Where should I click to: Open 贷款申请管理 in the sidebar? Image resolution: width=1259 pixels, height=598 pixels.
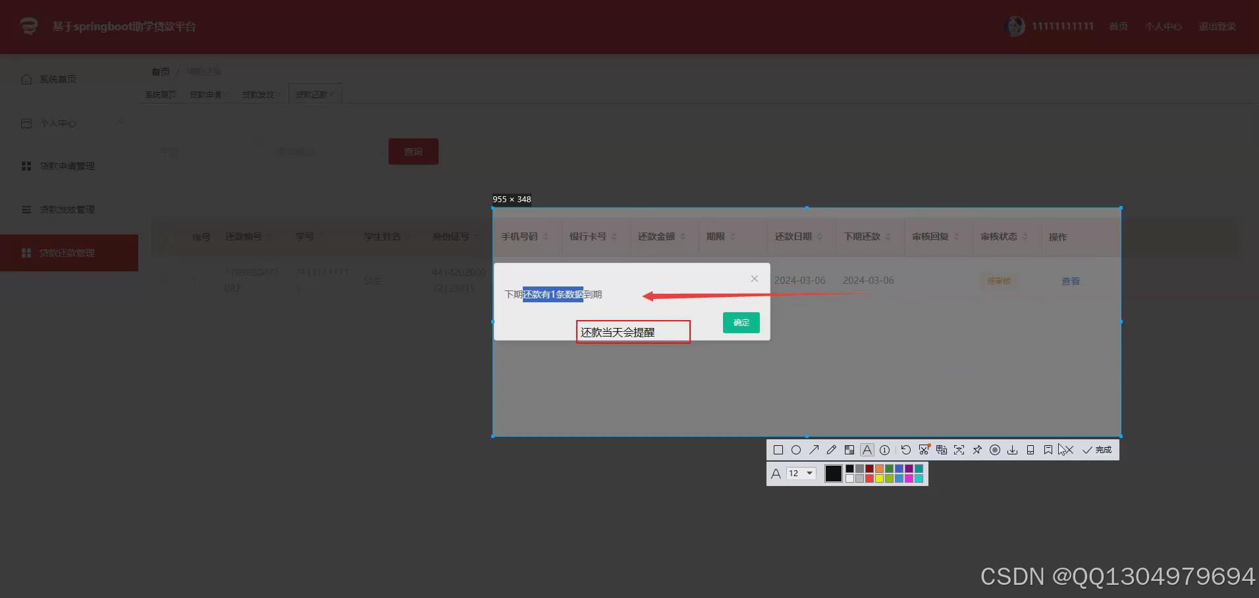click(67, 165)
